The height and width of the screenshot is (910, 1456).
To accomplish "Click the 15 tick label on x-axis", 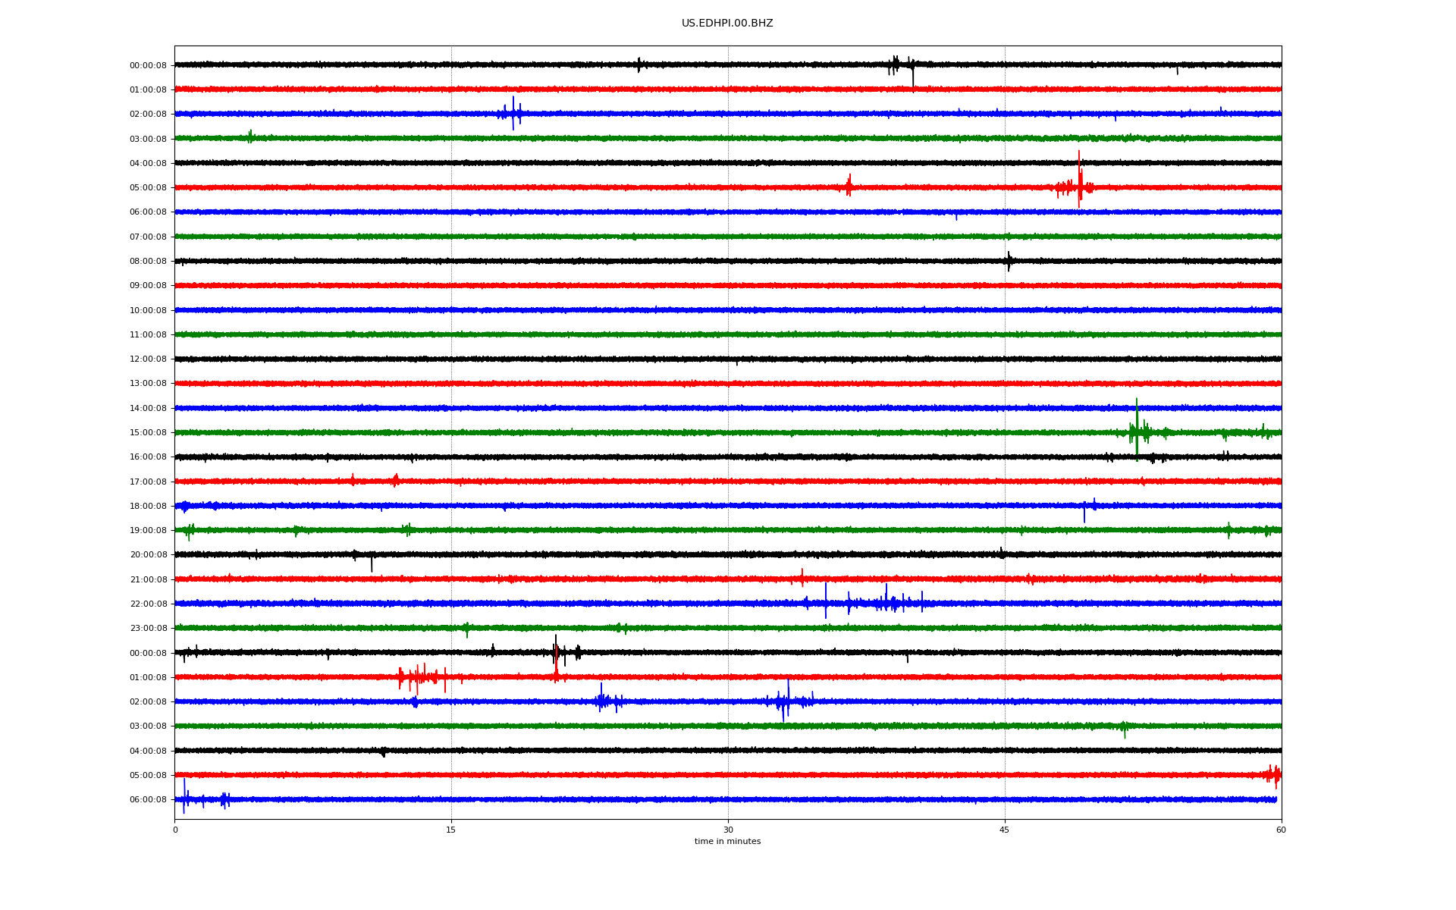I will [x=450, y=830].
